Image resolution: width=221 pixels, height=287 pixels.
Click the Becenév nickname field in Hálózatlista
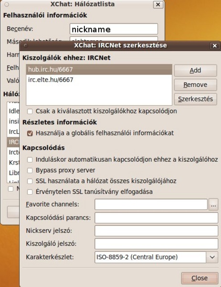[x=114, y=29]
